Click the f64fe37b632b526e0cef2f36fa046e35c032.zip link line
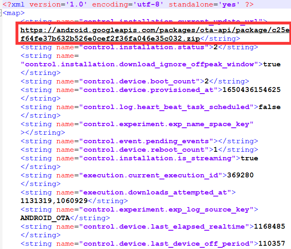Image resolution: width=291 pixels, height=249 pixels. click(x=110, y=39)
